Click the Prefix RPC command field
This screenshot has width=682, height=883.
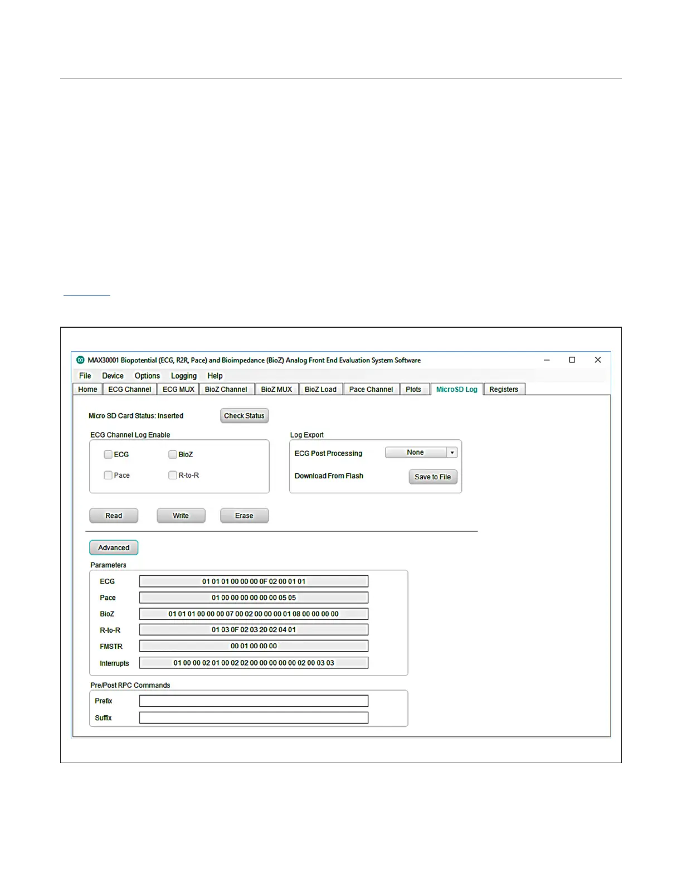pyautogui.click(x=254, y=701)
